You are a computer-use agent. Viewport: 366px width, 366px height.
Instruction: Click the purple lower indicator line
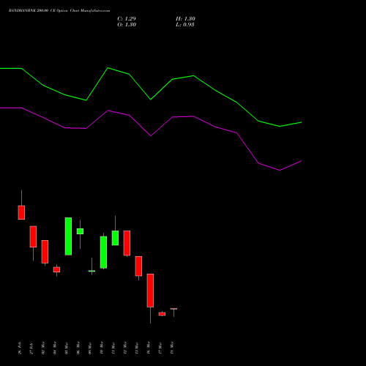[151, 135]
